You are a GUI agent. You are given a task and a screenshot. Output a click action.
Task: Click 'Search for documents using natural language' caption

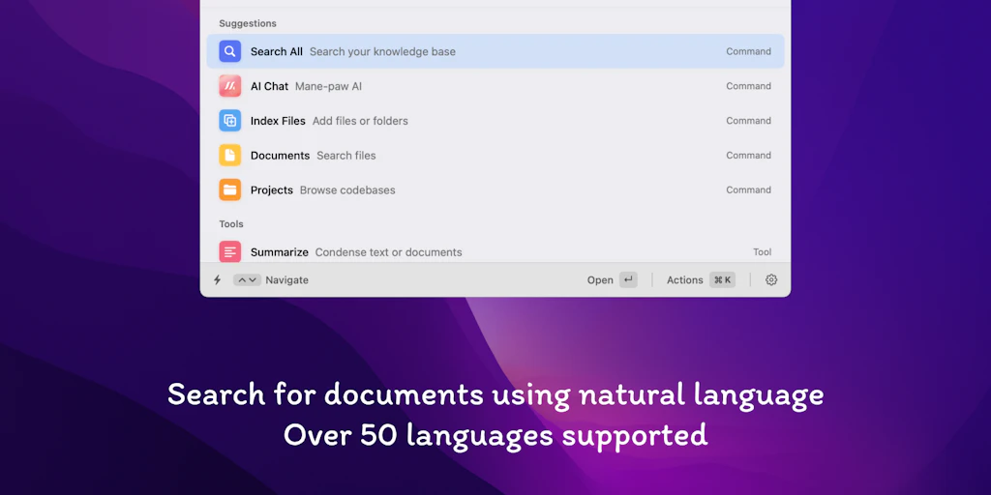[x=495, y=395]
